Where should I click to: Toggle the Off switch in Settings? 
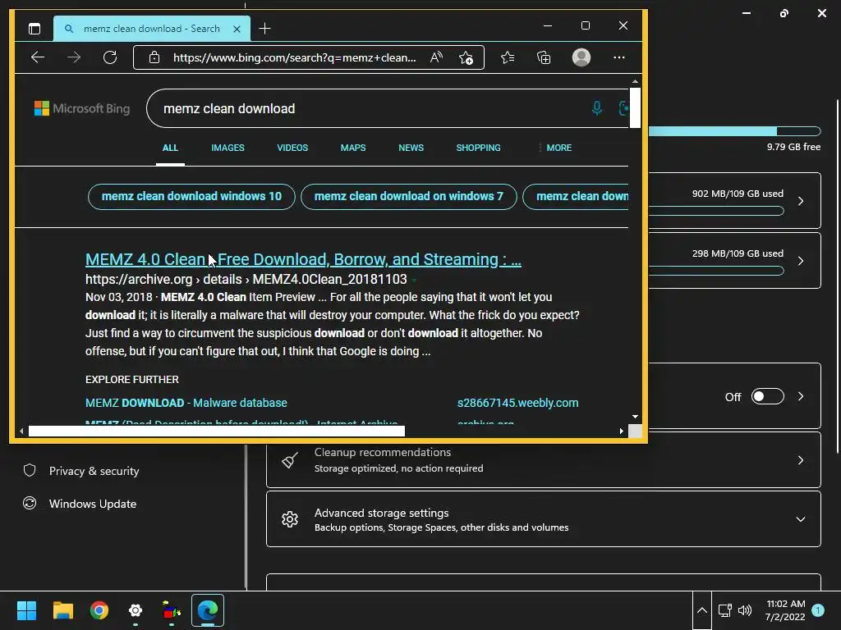coord(768,396)
